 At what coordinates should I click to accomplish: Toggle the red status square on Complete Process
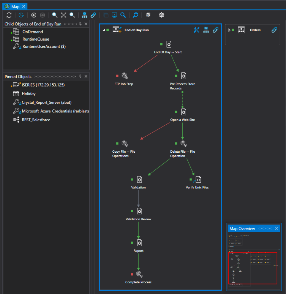click(x=132, y=274)
